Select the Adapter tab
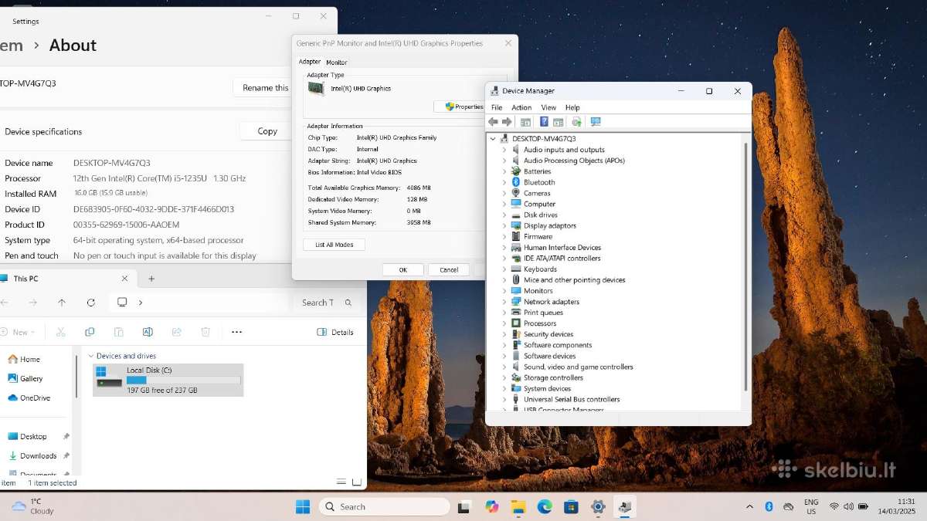The width and height of the screenshot is (927, 521). [309, 62]
